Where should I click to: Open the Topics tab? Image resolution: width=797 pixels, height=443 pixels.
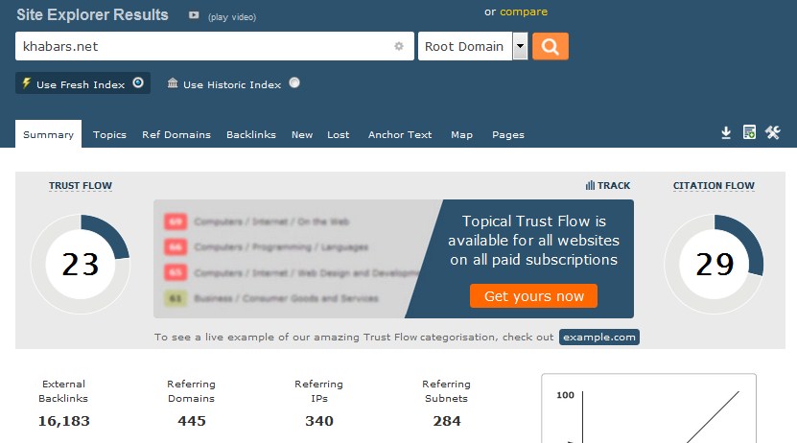point(109,134)
